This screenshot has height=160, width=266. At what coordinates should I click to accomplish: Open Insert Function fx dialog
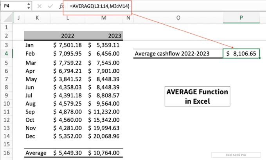point(61,7)
